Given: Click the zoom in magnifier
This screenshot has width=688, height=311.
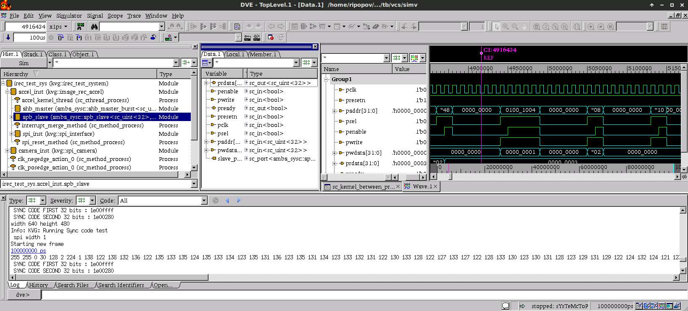Looking at the screenshot, I should 506,26.
